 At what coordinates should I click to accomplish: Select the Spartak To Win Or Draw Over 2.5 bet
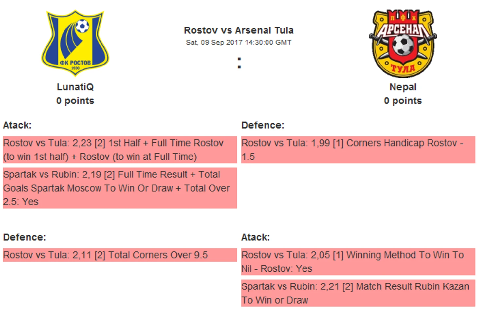120,188
